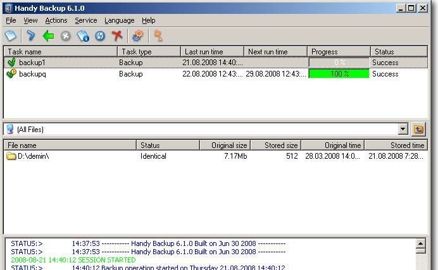Open task properties with the info-page icon
Screen dimensions: 438x270
pyautogui.click(x=83, y=36)
